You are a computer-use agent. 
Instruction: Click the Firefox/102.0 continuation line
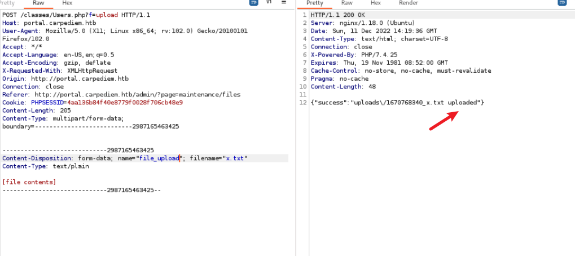[25, 39]
